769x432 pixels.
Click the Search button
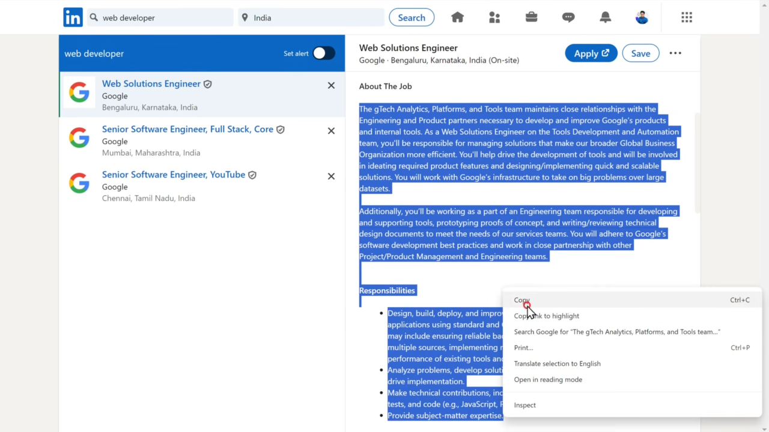point(412,17)
